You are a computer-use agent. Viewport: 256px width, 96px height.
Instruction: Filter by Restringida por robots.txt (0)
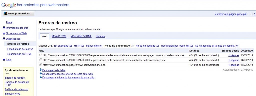(x=177, y=46)
